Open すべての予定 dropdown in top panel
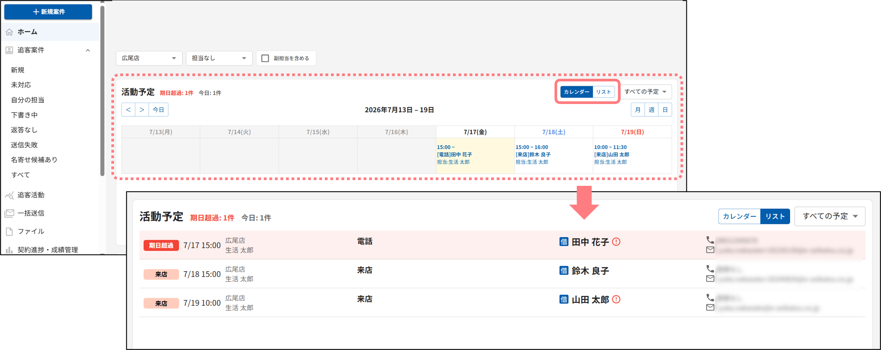Screen dimensions: 881x350 coord(645,92)
